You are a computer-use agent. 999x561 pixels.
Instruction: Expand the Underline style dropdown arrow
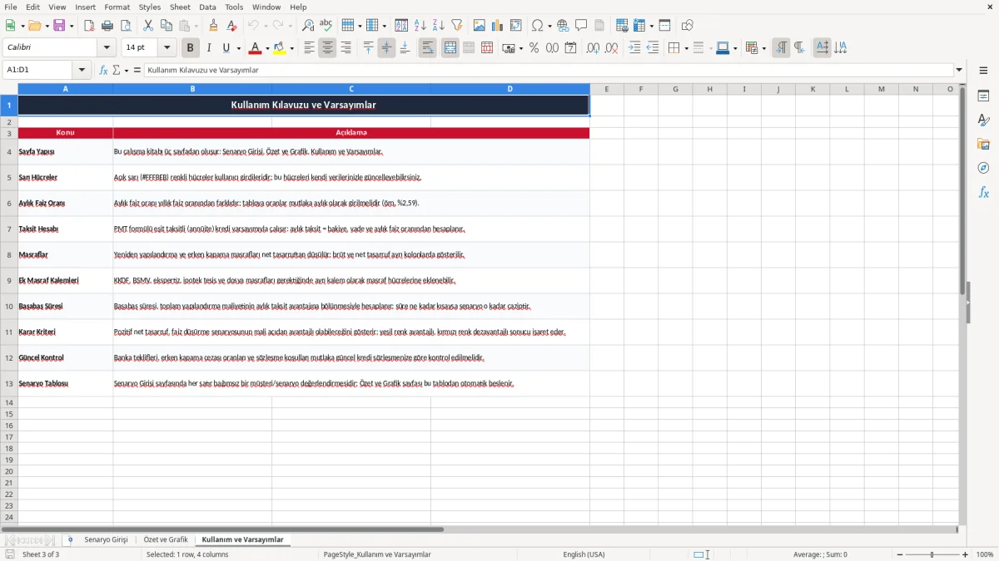pyautogui.click(x=238, y=48)
